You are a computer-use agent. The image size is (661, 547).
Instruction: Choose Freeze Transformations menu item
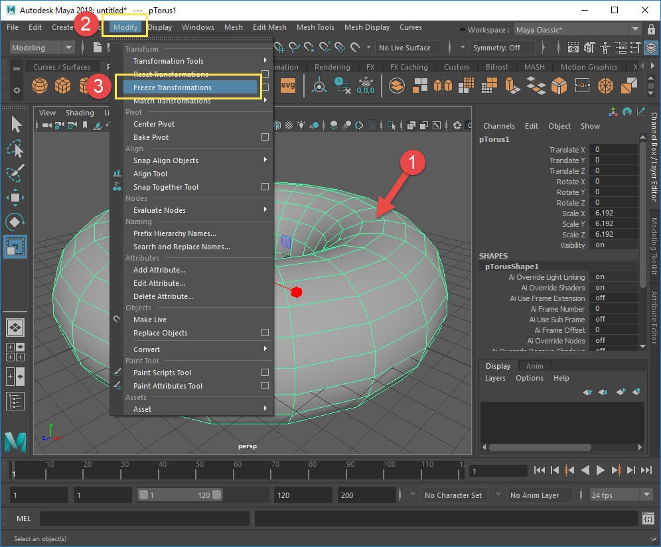190,88
